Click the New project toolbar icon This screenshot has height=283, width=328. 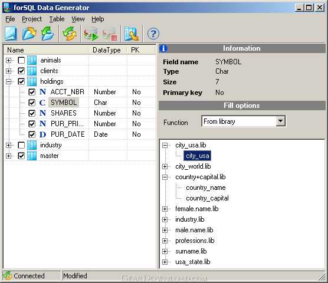(11, 34)
